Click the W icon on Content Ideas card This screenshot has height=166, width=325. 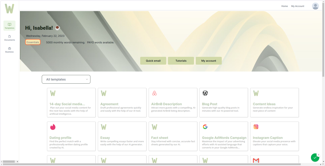[256, 93]
